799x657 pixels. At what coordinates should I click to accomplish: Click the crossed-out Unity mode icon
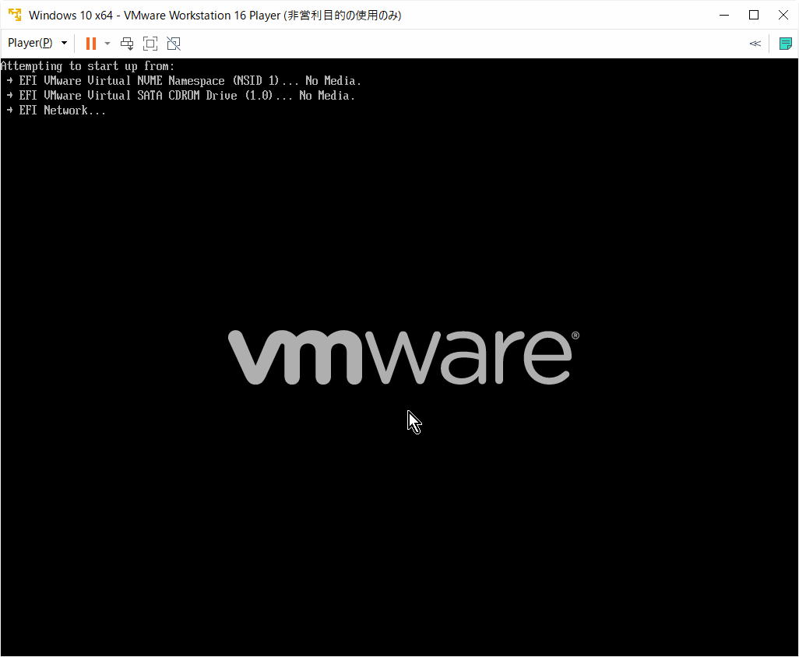tap(174, 44)
